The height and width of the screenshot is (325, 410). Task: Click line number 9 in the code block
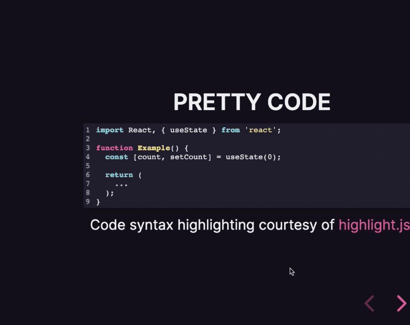pos(88,201)
